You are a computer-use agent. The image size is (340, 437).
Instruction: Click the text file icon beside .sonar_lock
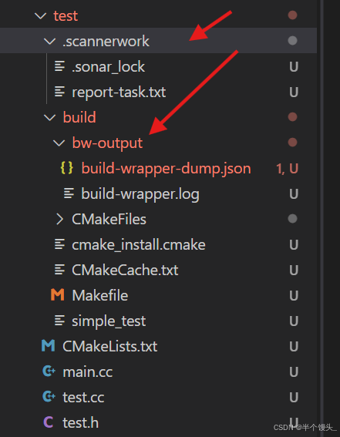[x=59, y=66]
